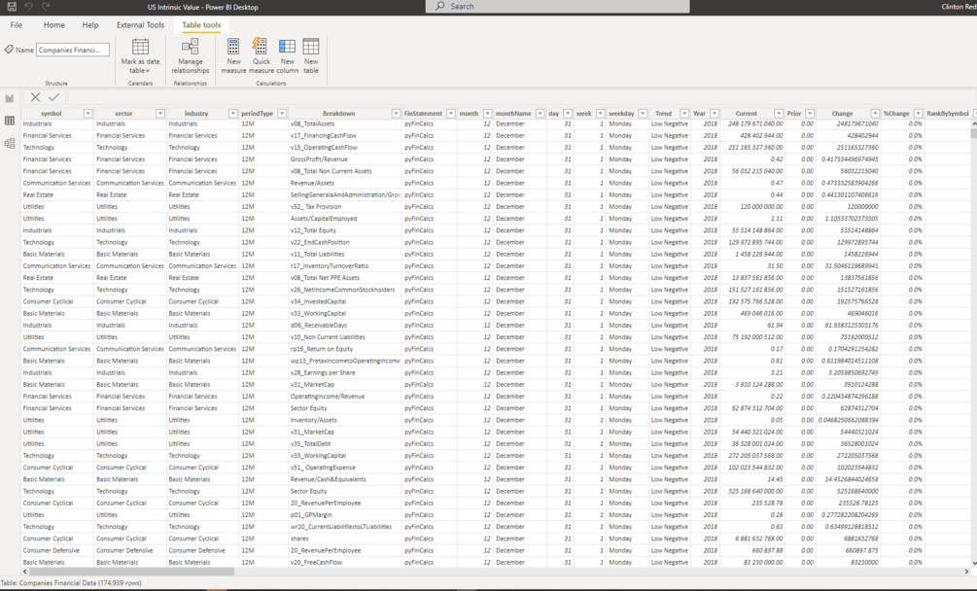This screenshot has width=977, height=591.
Task: Click Mark as date table icon
Action: (x=140, y=47)
